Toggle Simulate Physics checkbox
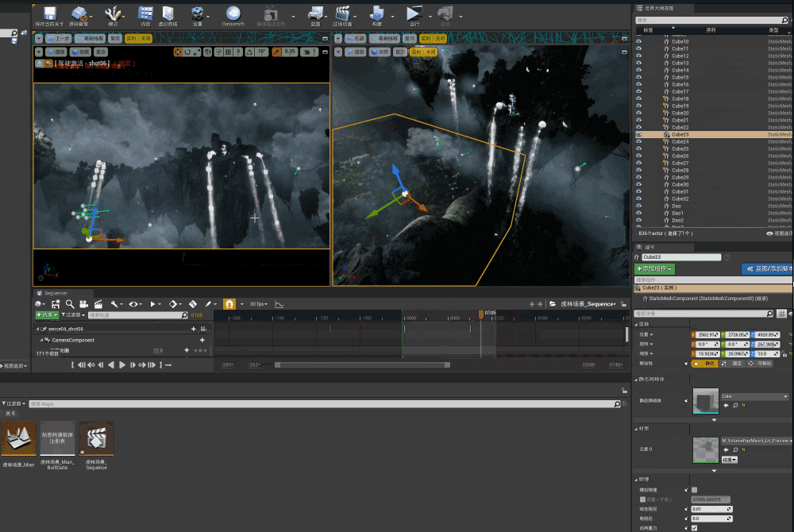The height and width of the screenshot is (532, 794). 694,489
